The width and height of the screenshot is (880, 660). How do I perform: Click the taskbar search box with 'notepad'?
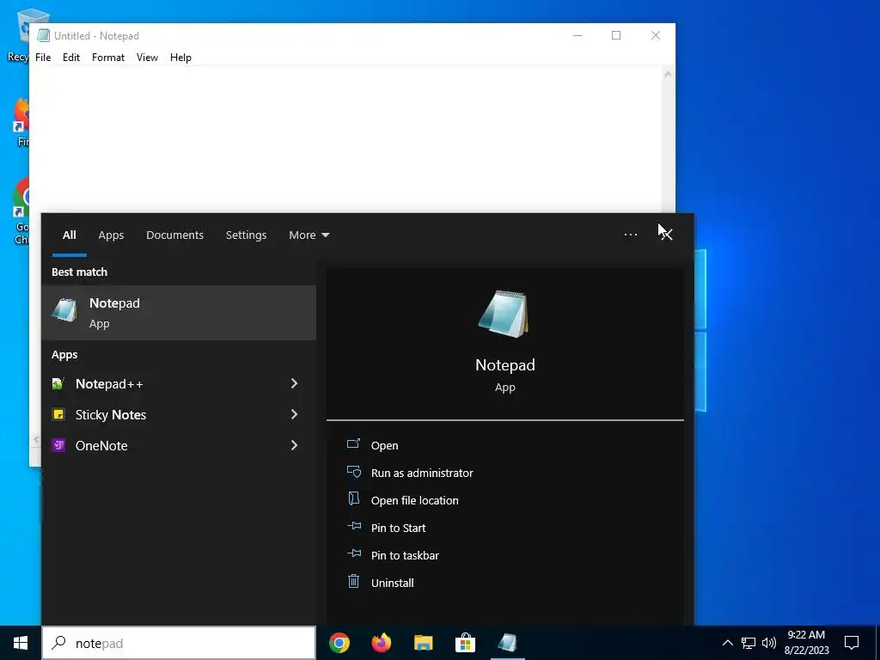[x=179, y=643]
